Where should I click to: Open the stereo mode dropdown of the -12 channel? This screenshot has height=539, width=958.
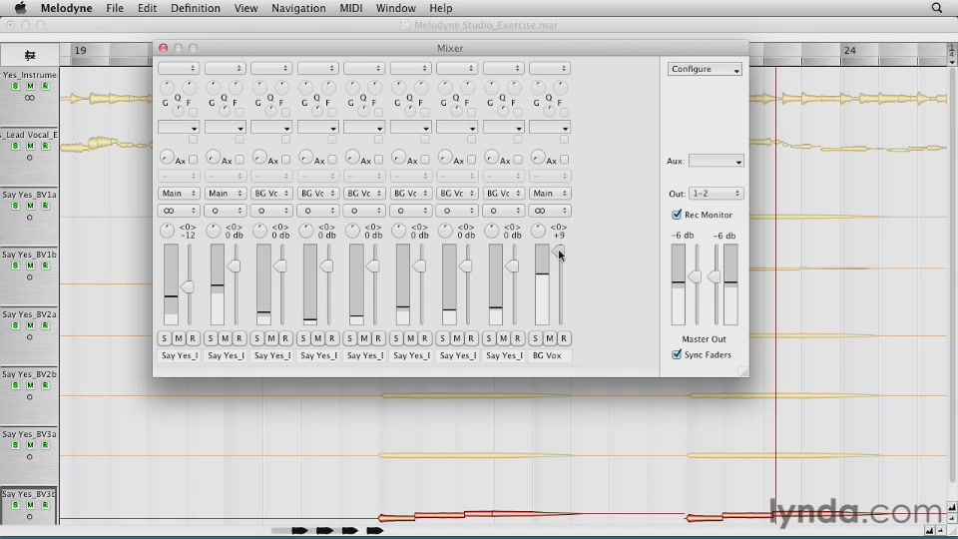click(179, 211)
